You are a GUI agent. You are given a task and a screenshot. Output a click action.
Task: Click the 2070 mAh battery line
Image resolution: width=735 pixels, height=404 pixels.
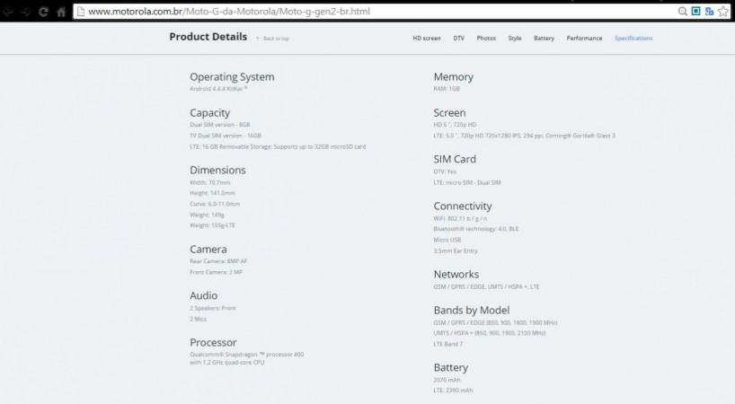[x=447, y=380]
